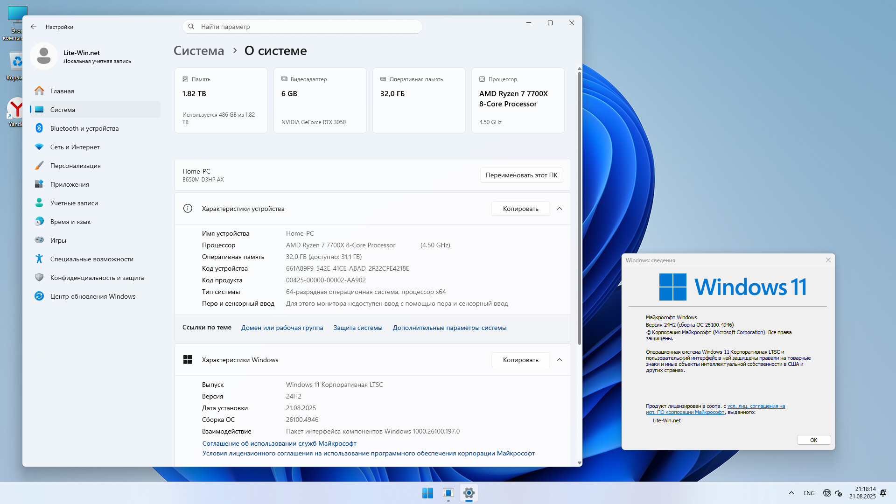Click the user account avatar
The height and width of the screenshot is (504, 896).
(x=44, y=56)
